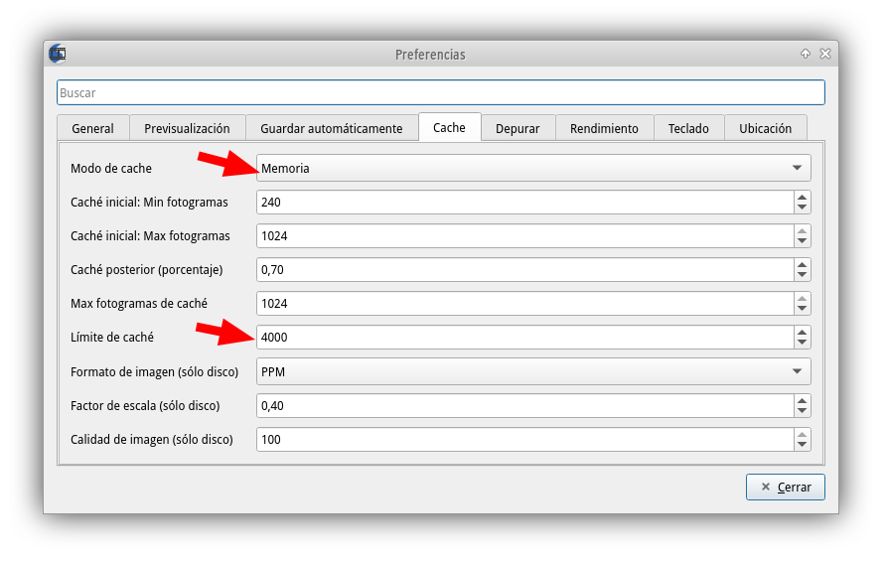Viewport: 887px width, 562px height.
Task: Focus the Buscar search field
Action: 441,92
